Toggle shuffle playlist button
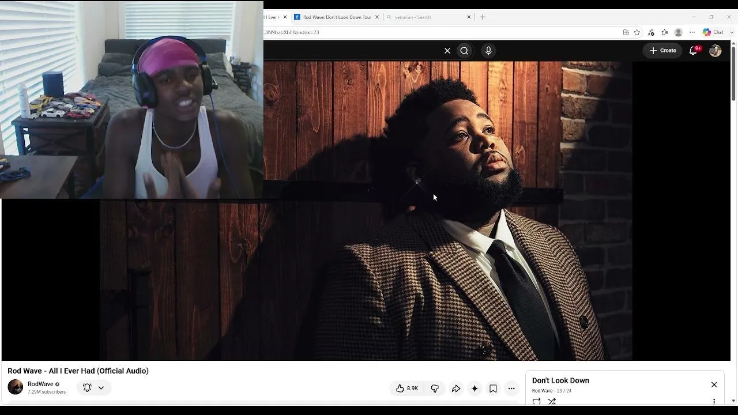Screen dimensions: 738x415 (552, 401)
